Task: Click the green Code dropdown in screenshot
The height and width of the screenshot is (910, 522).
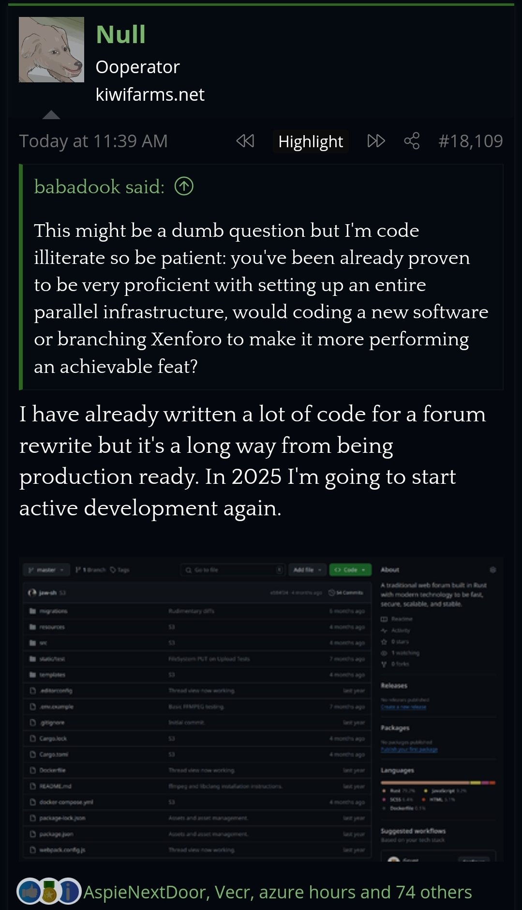Action: (350, 570)
